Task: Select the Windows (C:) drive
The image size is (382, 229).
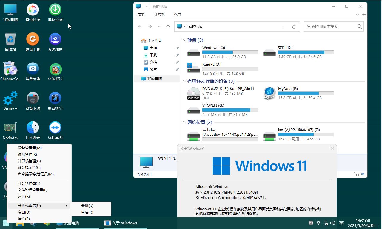Action: tap(223, 52)
